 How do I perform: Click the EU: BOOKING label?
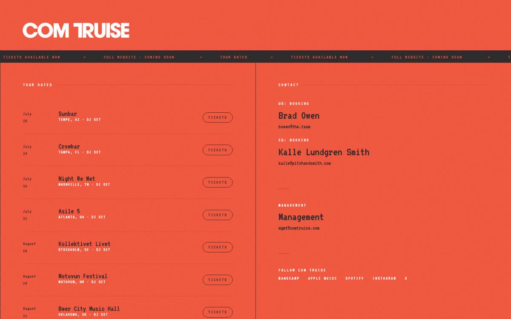click(294, 140)
